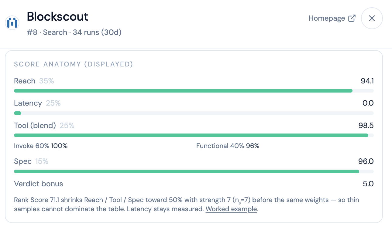This screenshot has height=230, width=392.
Task: Click the Rank Score 71.1 explanation text
Action: pos(187,205)
